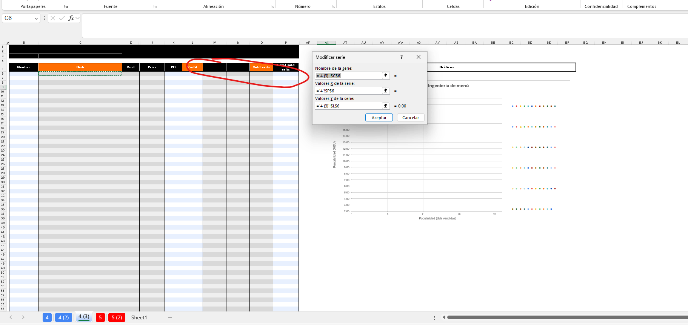This screenshot has height=325, width=688.
Task: Cancel the formula bar entry
Action: [53, 18]
